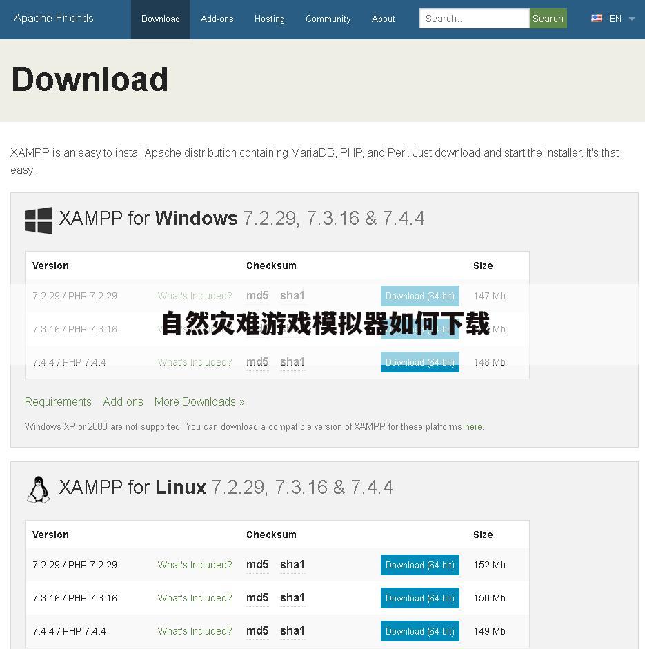Click the Download page title

(x=90, y=79)
